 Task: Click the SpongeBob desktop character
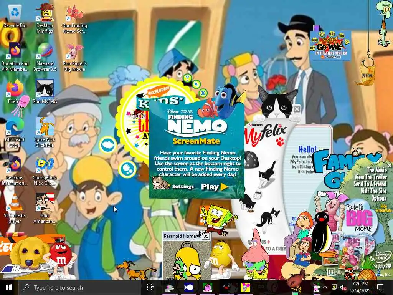click(x=217, y=220)
